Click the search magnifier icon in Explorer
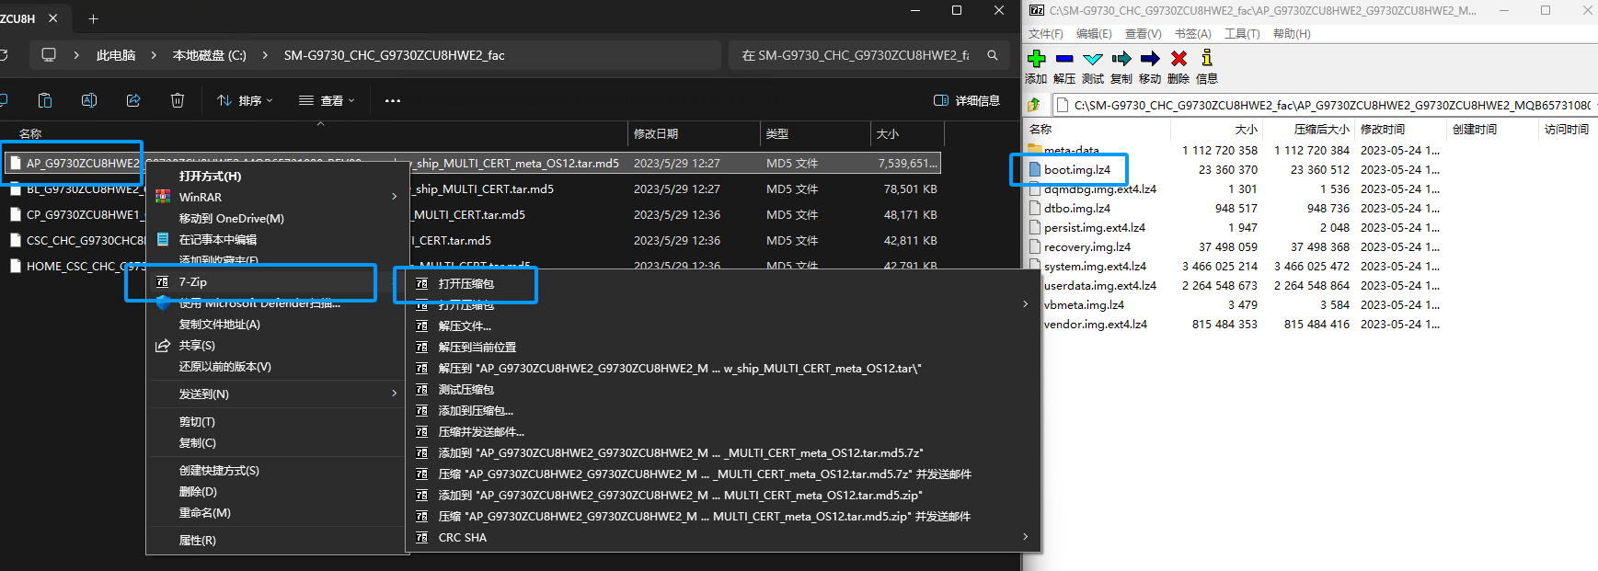This screenshot has height=571, width=1598. coord(993,55)
